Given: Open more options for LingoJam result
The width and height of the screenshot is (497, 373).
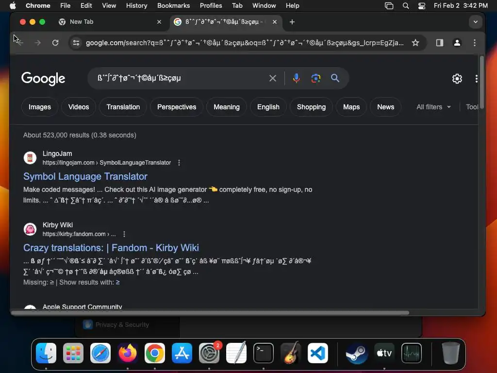Looking at the screenshot, I should tap(179, 163).
